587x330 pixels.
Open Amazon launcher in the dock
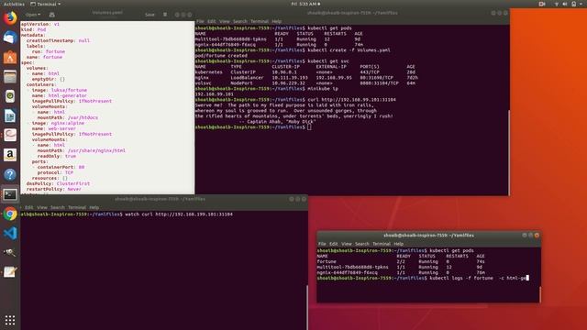click(x=10, y=155)
